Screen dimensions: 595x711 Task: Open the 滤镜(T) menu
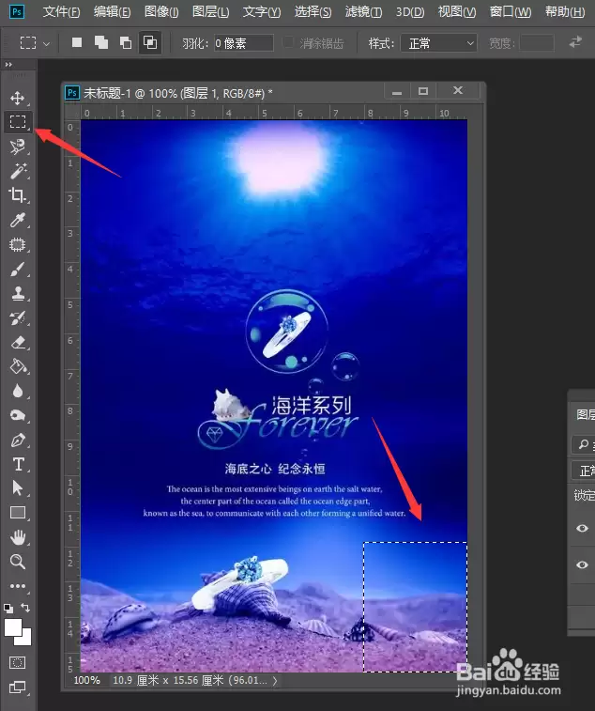tap(363, 11)
